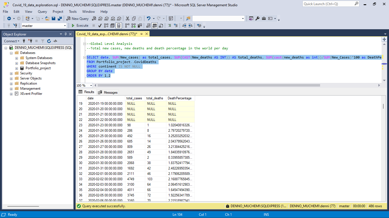Toggle pin on the query document tab
The height and width of the screenshot is (218, 389).
141,34
